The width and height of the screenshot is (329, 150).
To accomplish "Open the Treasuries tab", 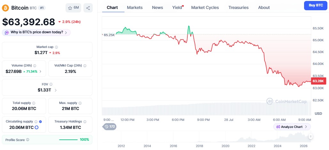I will (239, 8).
